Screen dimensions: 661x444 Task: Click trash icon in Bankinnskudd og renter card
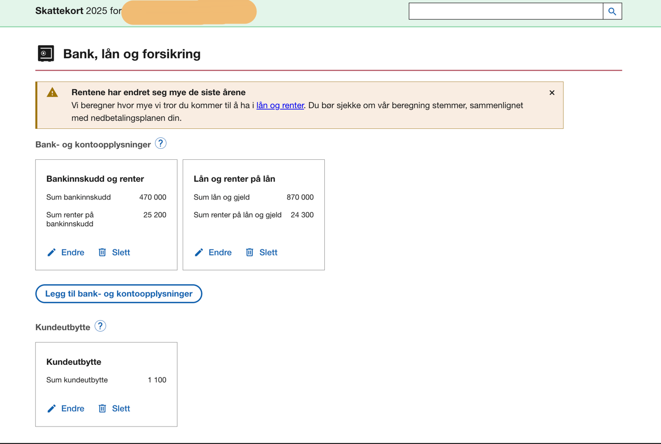[x=102, y=253]
